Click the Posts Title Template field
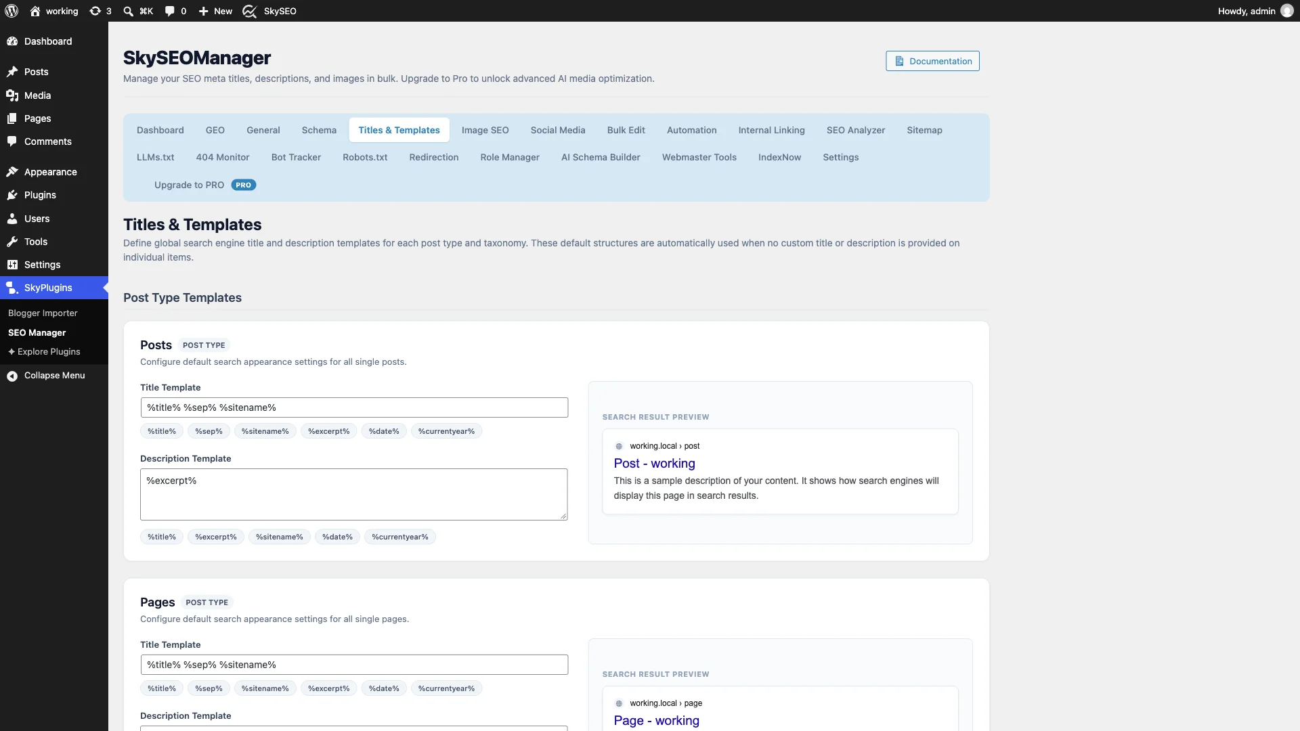The width and height of the screenshot is (1300, 731). (x=354, y=407)
